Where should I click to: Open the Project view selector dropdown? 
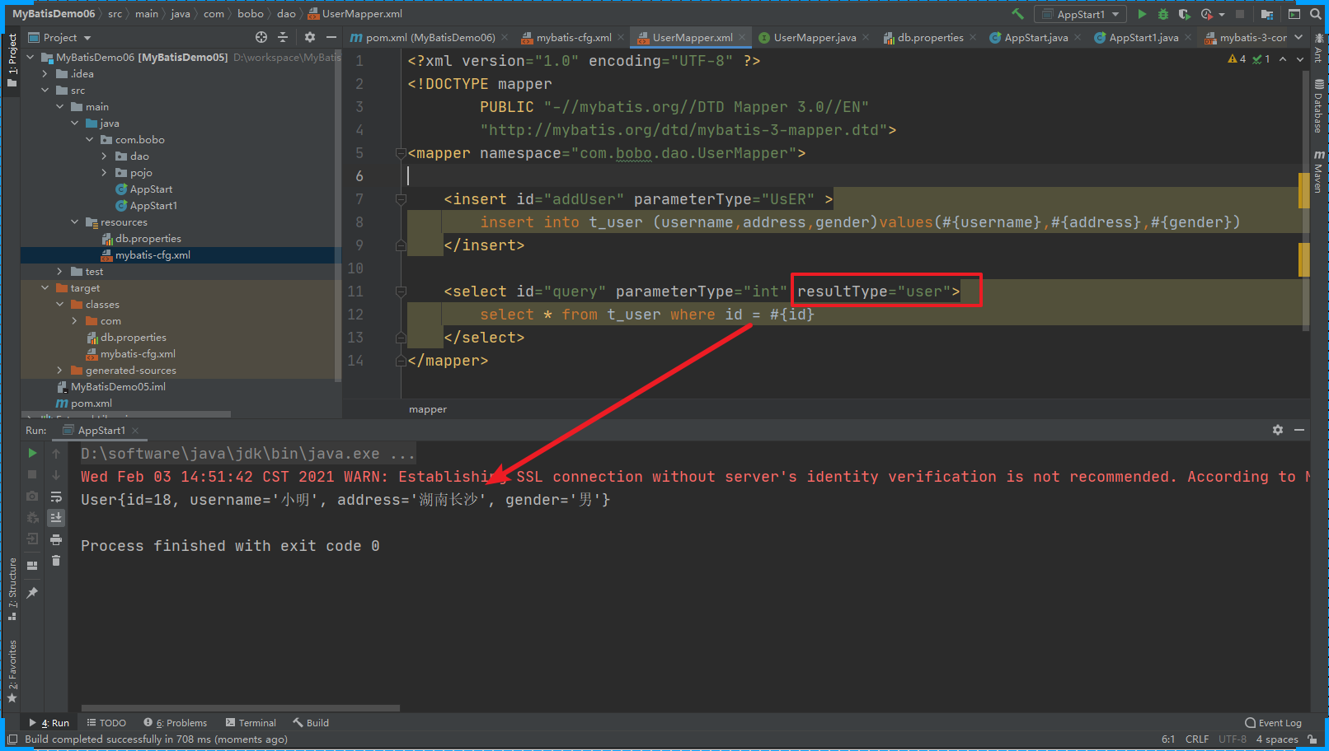point(59,37)
